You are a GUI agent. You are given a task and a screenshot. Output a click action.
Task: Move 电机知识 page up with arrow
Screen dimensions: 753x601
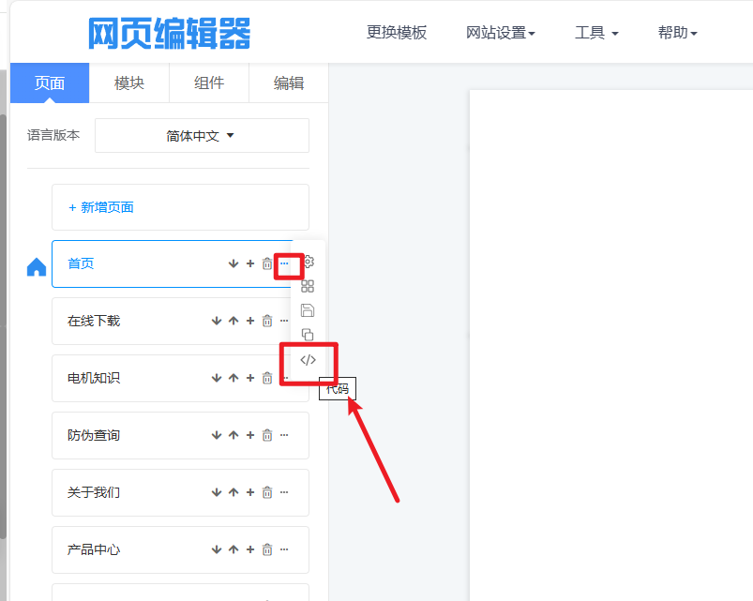(x=233, y=378)
